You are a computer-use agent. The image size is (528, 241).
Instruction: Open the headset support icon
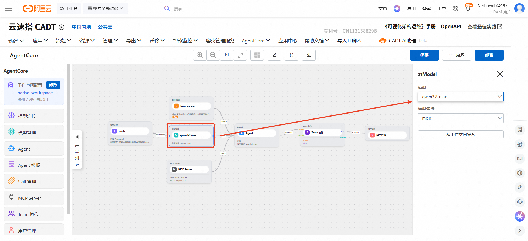point(520,202)
